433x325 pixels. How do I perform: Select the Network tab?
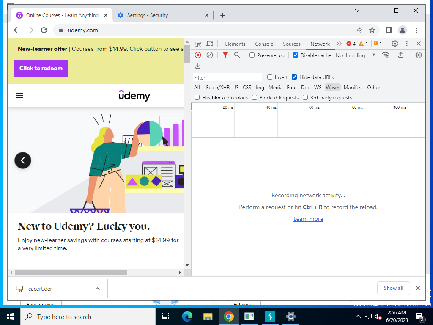[x=320, y=44]
